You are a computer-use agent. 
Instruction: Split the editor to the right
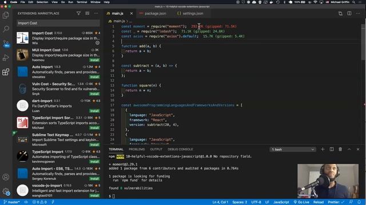point(349,14)
